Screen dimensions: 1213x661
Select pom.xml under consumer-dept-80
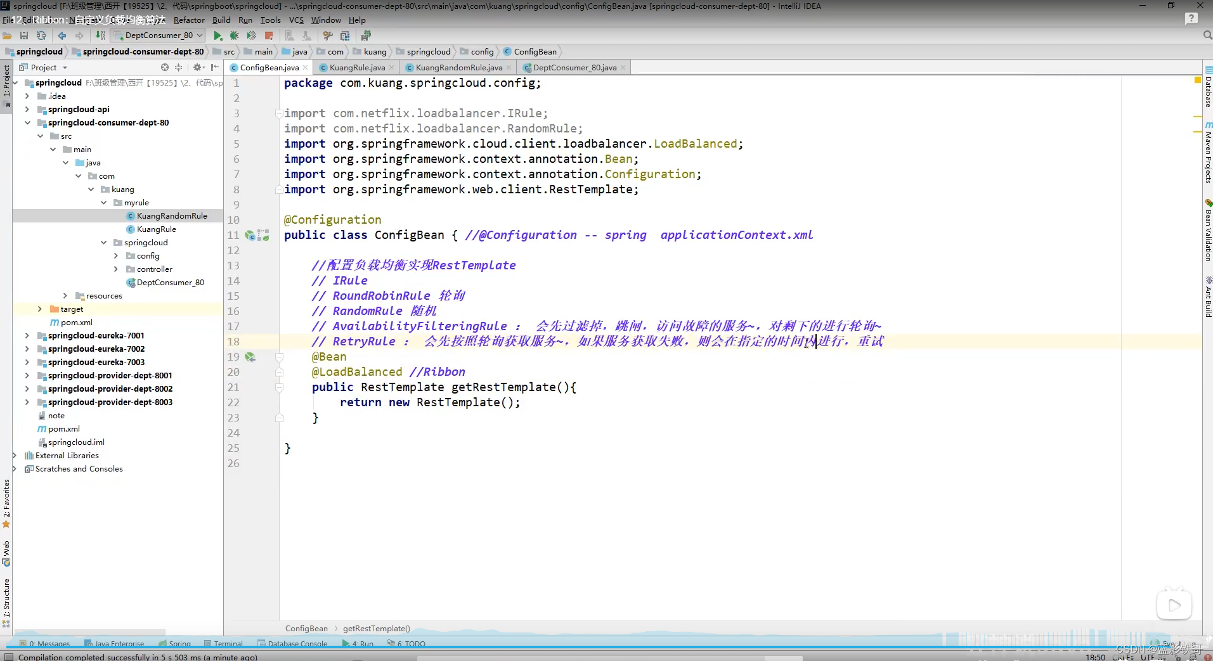77,323
